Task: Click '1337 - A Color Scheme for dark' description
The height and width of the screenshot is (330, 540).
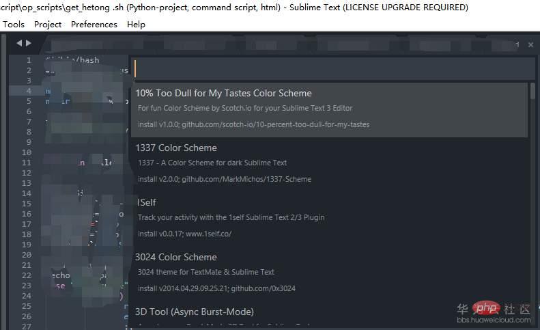Action: (212, 163)
